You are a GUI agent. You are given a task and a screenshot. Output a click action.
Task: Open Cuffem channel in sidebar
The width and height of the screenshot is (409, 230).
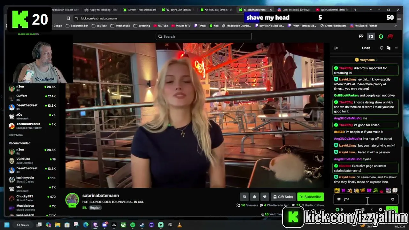[x=32, y=98]
